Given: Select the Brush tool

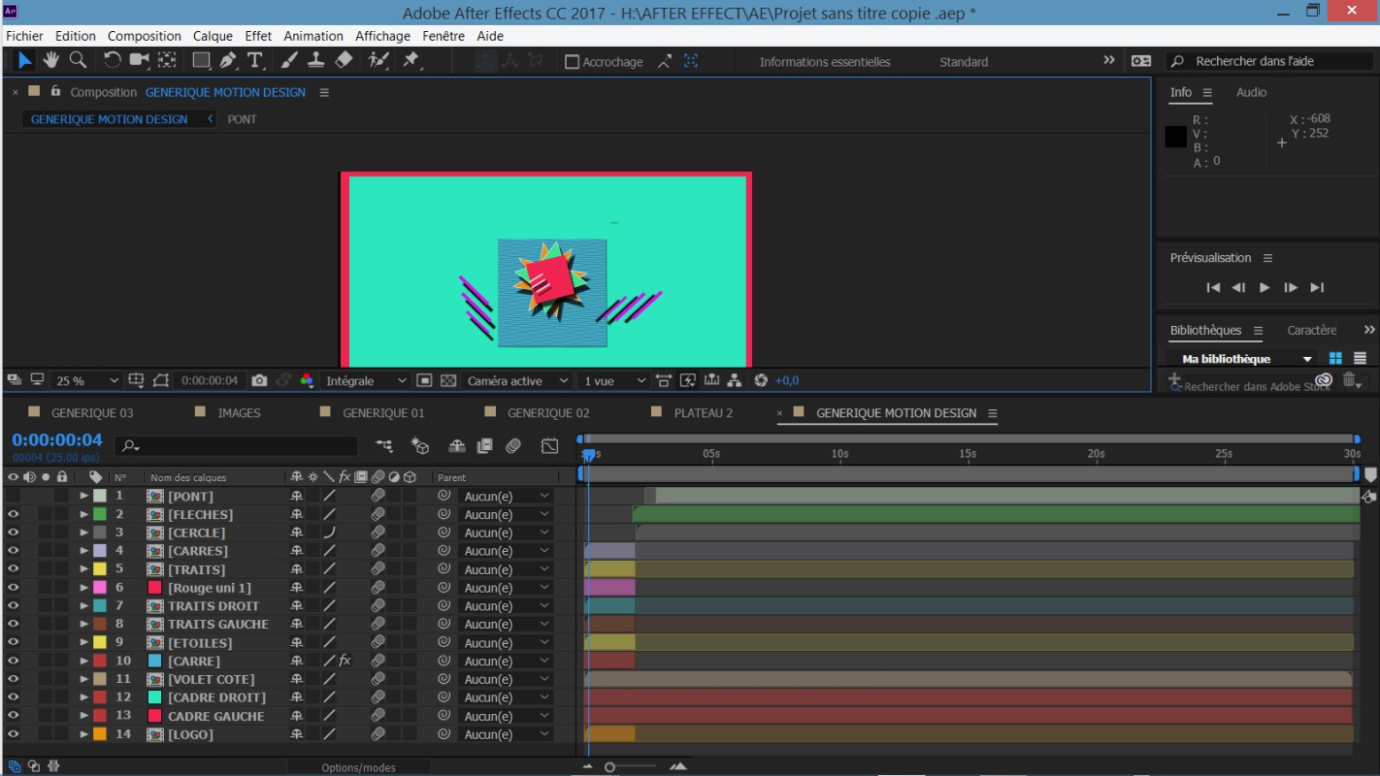Looking at the screenshot, I should [289, 60].
